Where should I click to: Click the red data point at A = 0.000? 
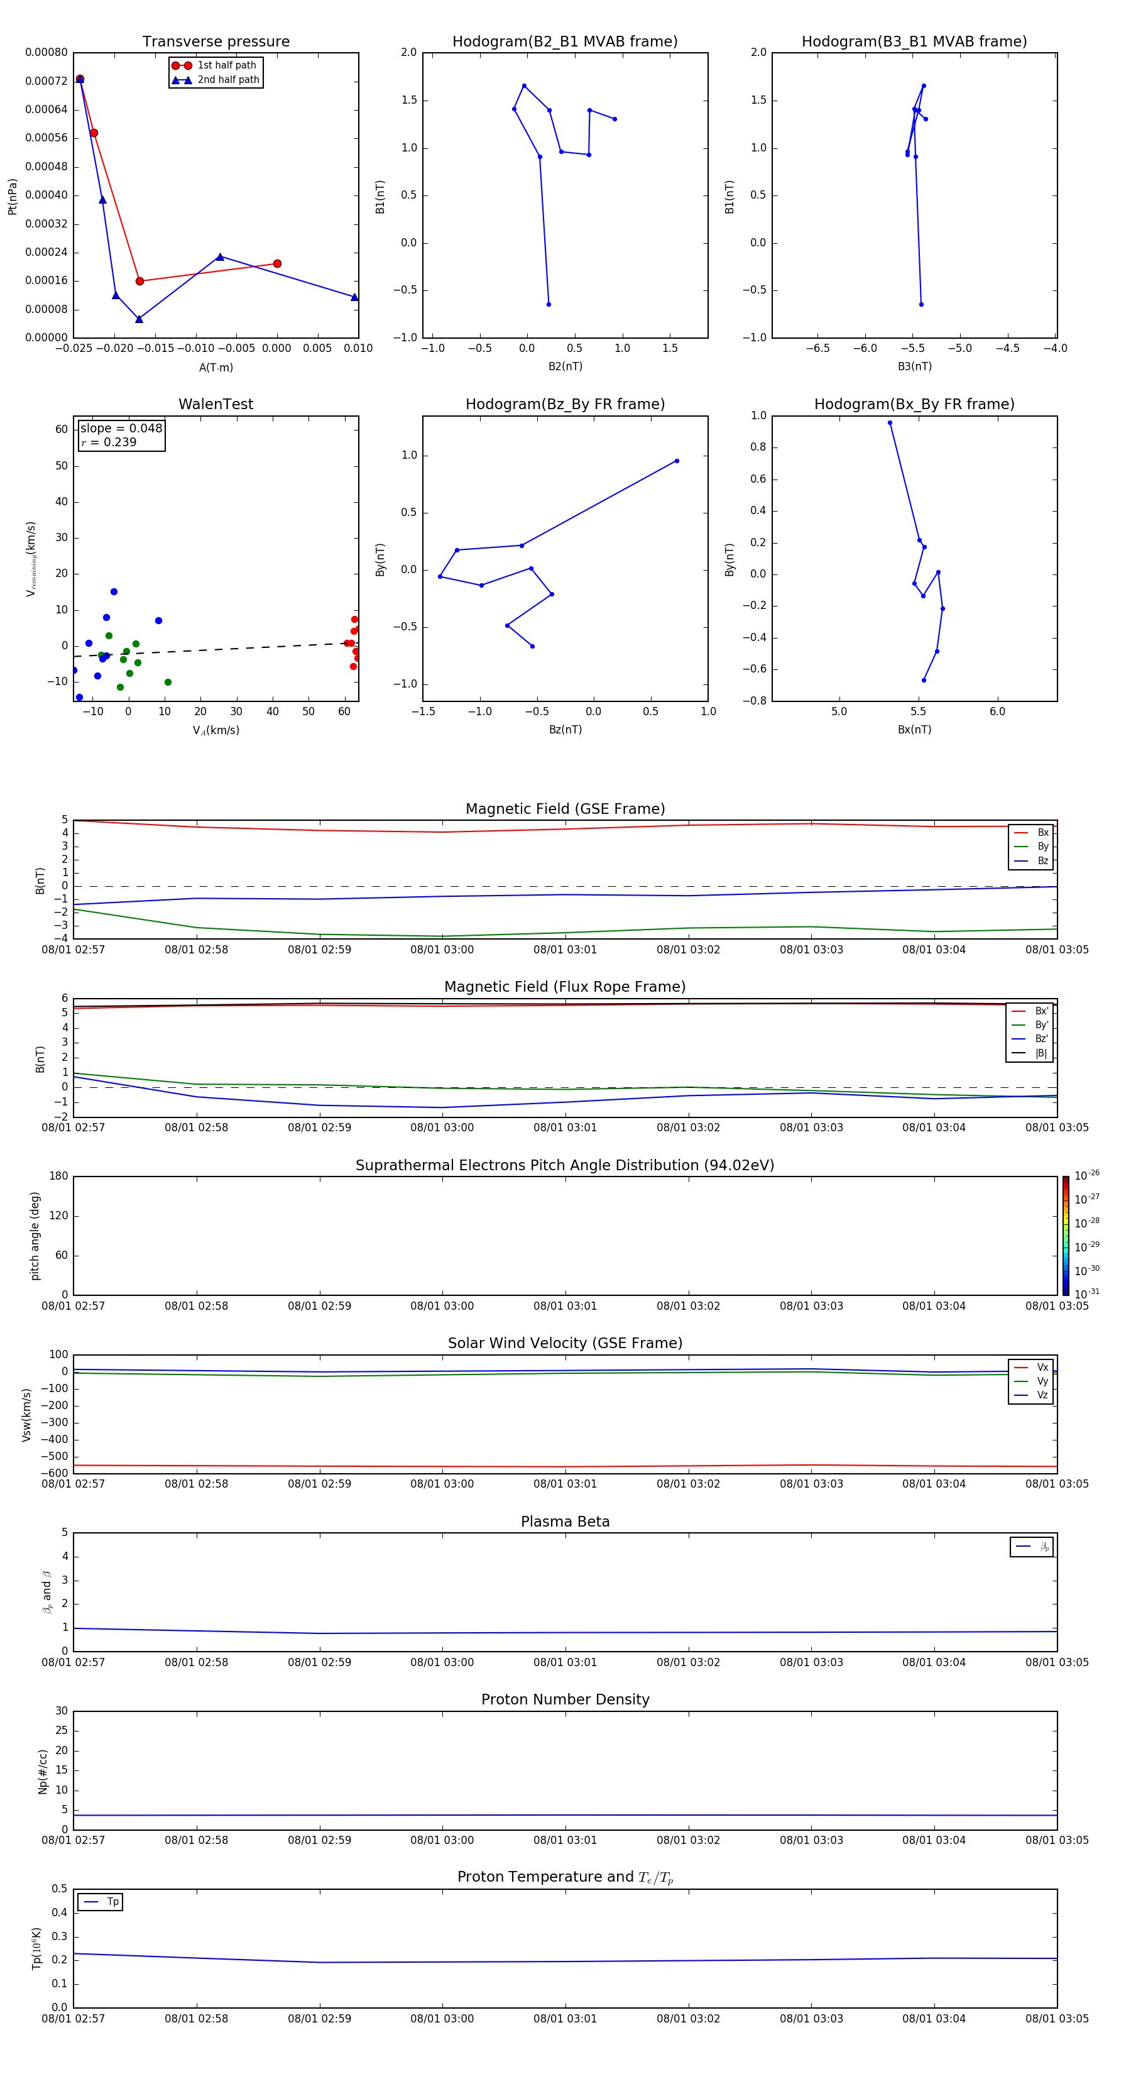coord(277,263)
